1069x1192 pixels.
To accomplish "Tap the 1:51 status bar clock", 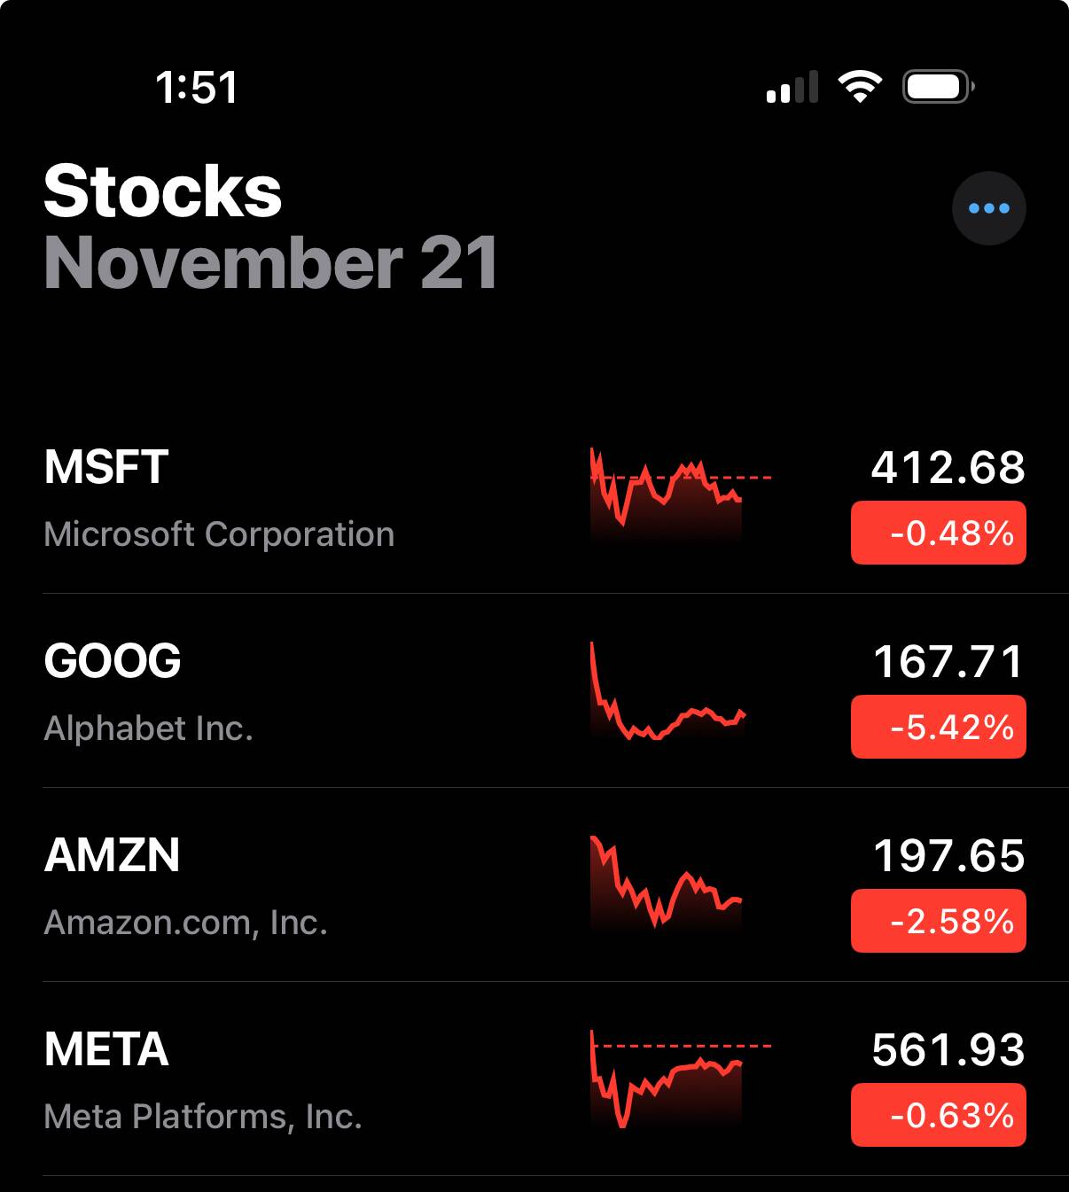I will (x=197, y=88).
